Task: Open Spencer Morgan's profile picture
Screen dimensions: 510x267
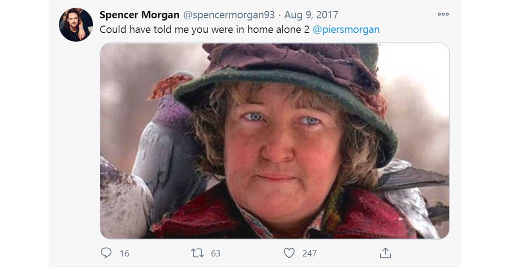Action: (76, 25)
